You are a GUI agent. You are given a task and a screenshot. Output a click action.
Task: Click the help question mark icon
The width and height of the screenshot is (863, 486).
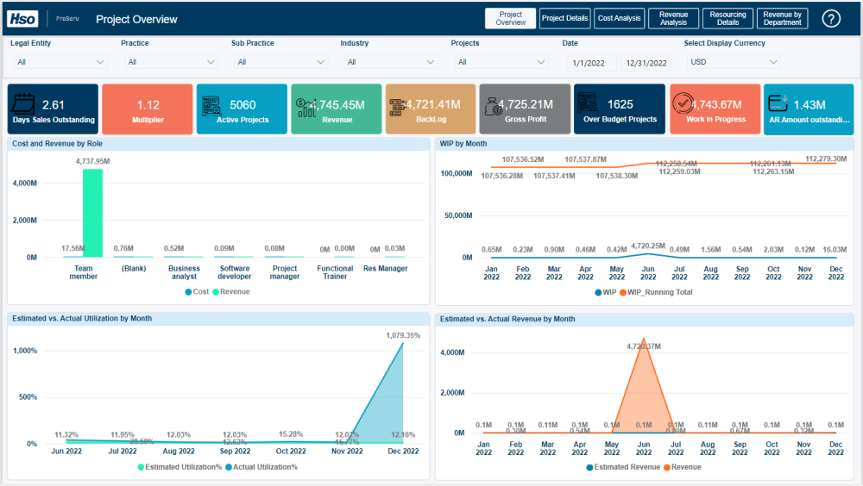pyautogui.click(x=830, y=19)
